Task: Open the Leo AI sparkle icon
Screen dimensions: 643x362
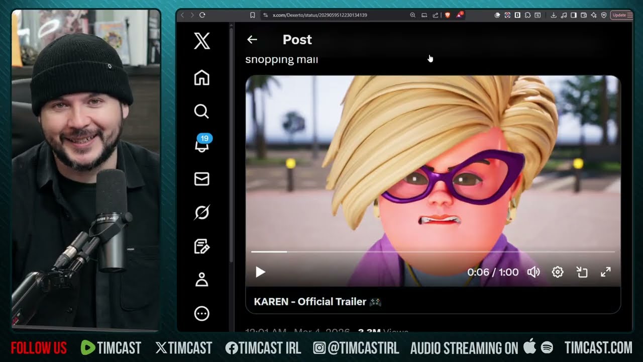Action: coord(594,15)
